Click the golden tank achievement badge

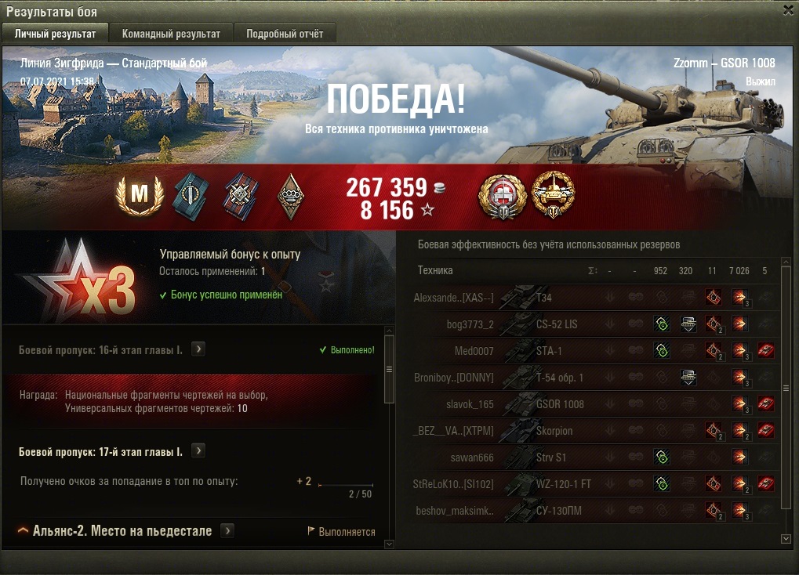tap(554, 196)
